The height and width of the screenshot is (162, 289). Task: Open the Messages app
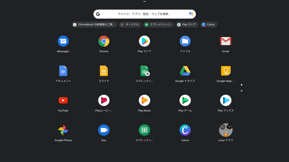click(x=63, y=41)
